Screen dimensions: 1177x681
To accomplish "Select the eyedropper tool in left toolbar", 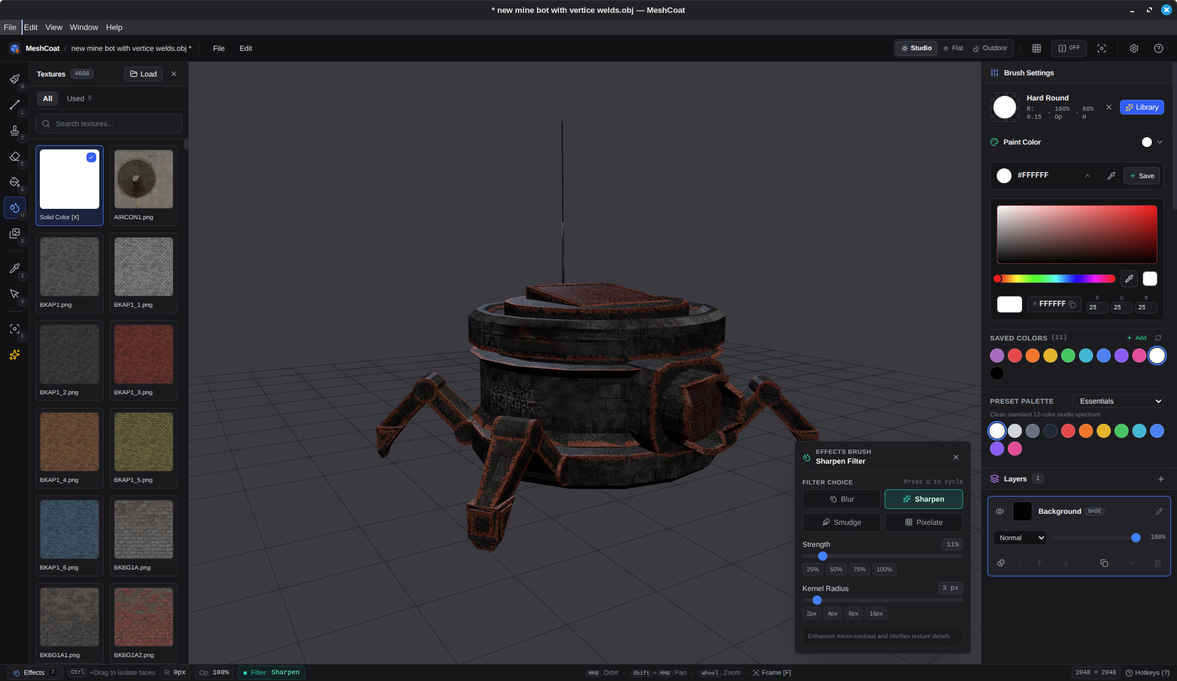I will (x=15, y=268).
